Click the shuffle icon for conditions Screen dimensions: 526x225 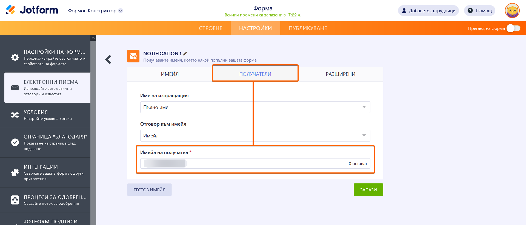[x=15, y=115]
